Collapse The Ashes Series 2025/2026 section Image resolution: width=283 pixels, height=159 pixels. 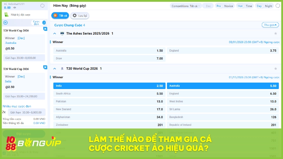[55, 33]
